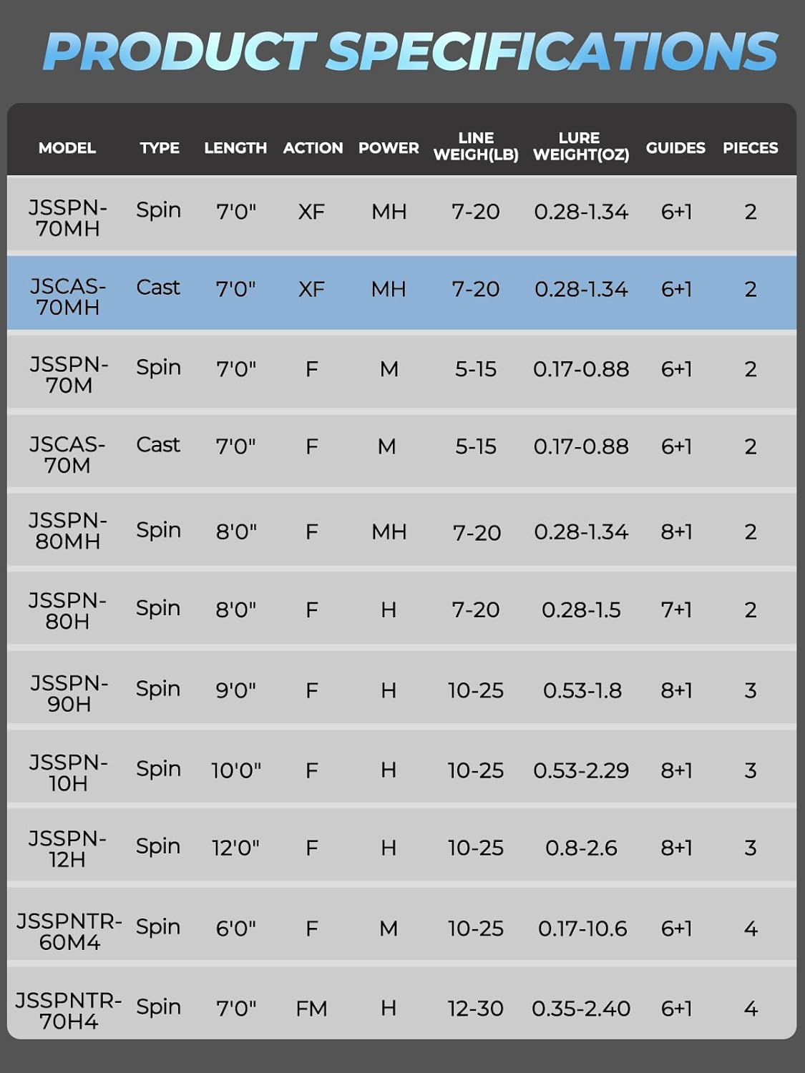Click the highlighted JSCAS-70MH model cell
Image resolution: width=805 pixels, height=1073 pixels.
[68, 297]
